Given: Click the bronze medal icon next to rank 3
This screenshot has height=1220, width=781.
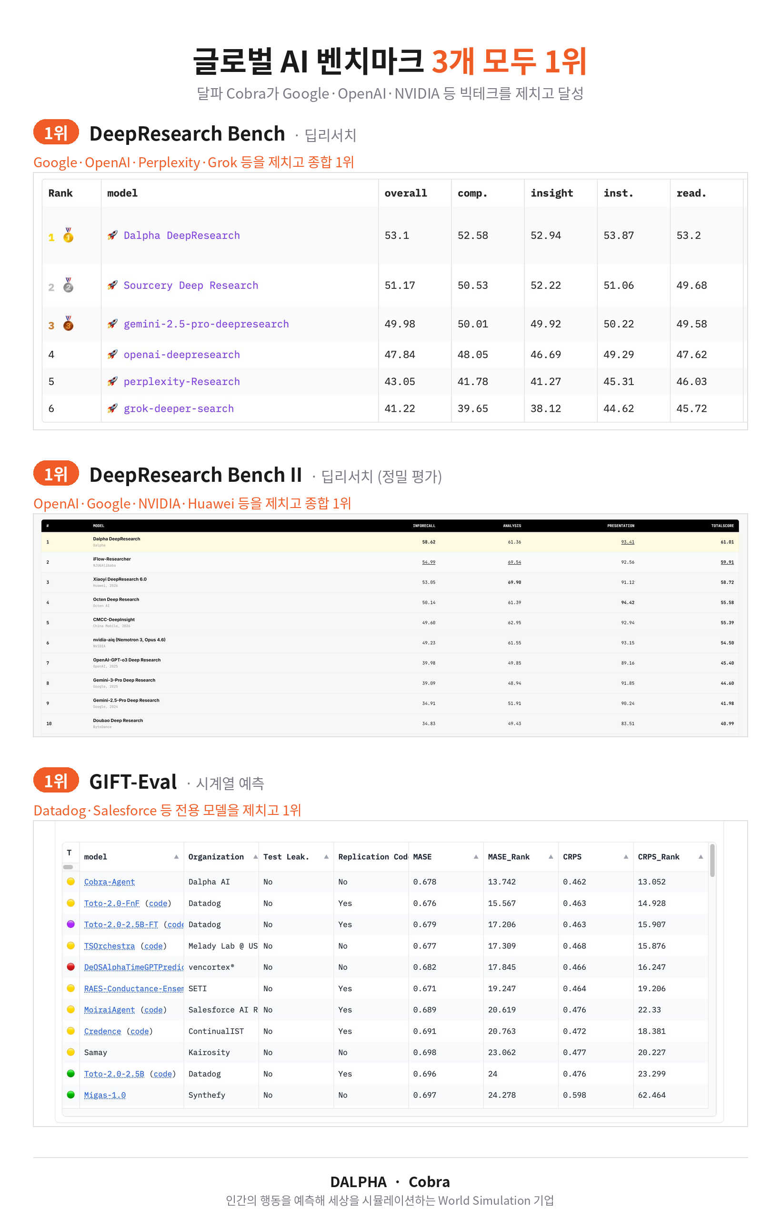Looking at the screenshot, I should tap(68, 323).
